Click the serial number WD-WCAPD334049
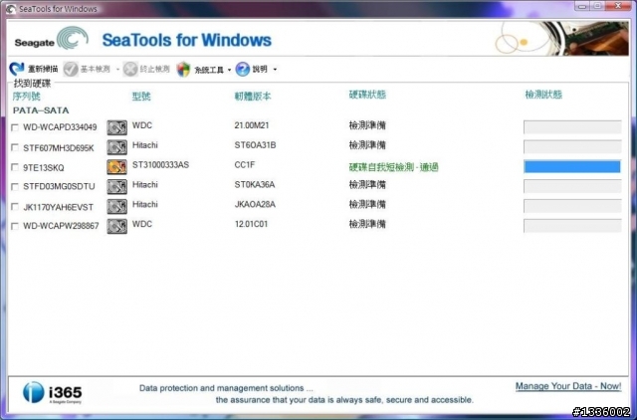 click(60, 127)
